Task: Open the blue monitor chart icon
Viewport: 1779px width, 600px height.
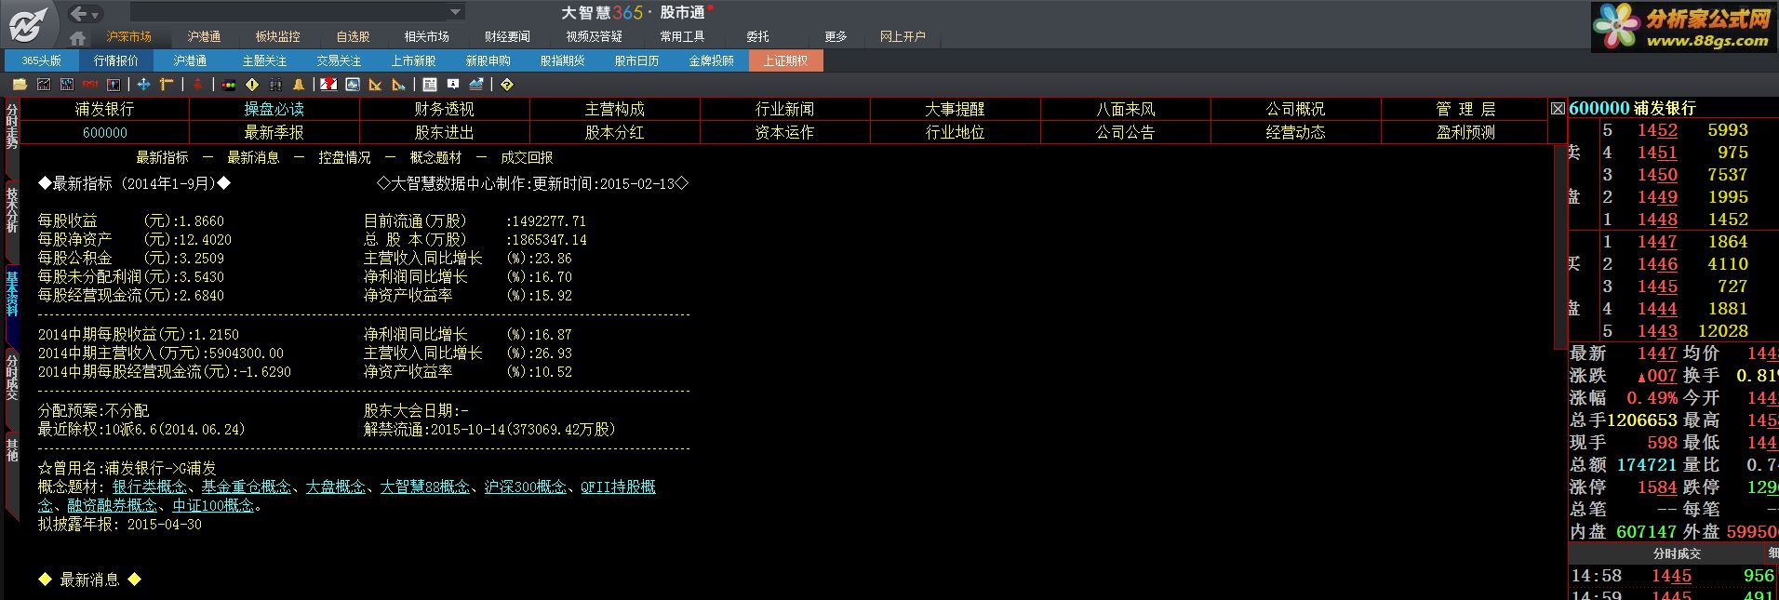Action: click(x=353, y=85)
